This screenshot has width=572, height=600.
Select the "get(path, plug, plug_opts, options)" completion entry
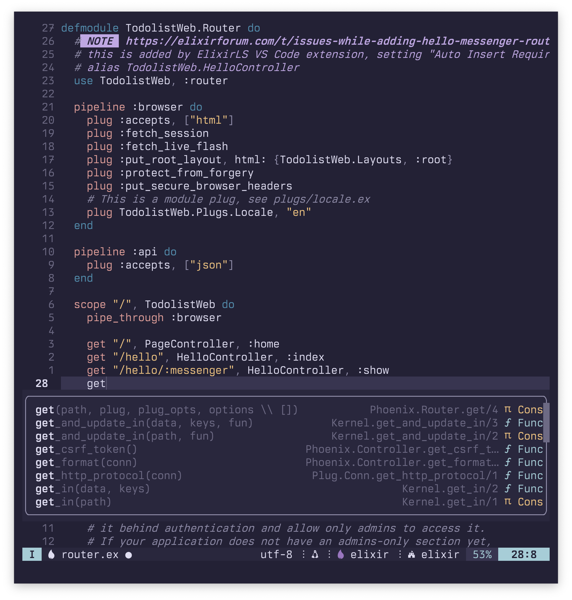[165, 410]
